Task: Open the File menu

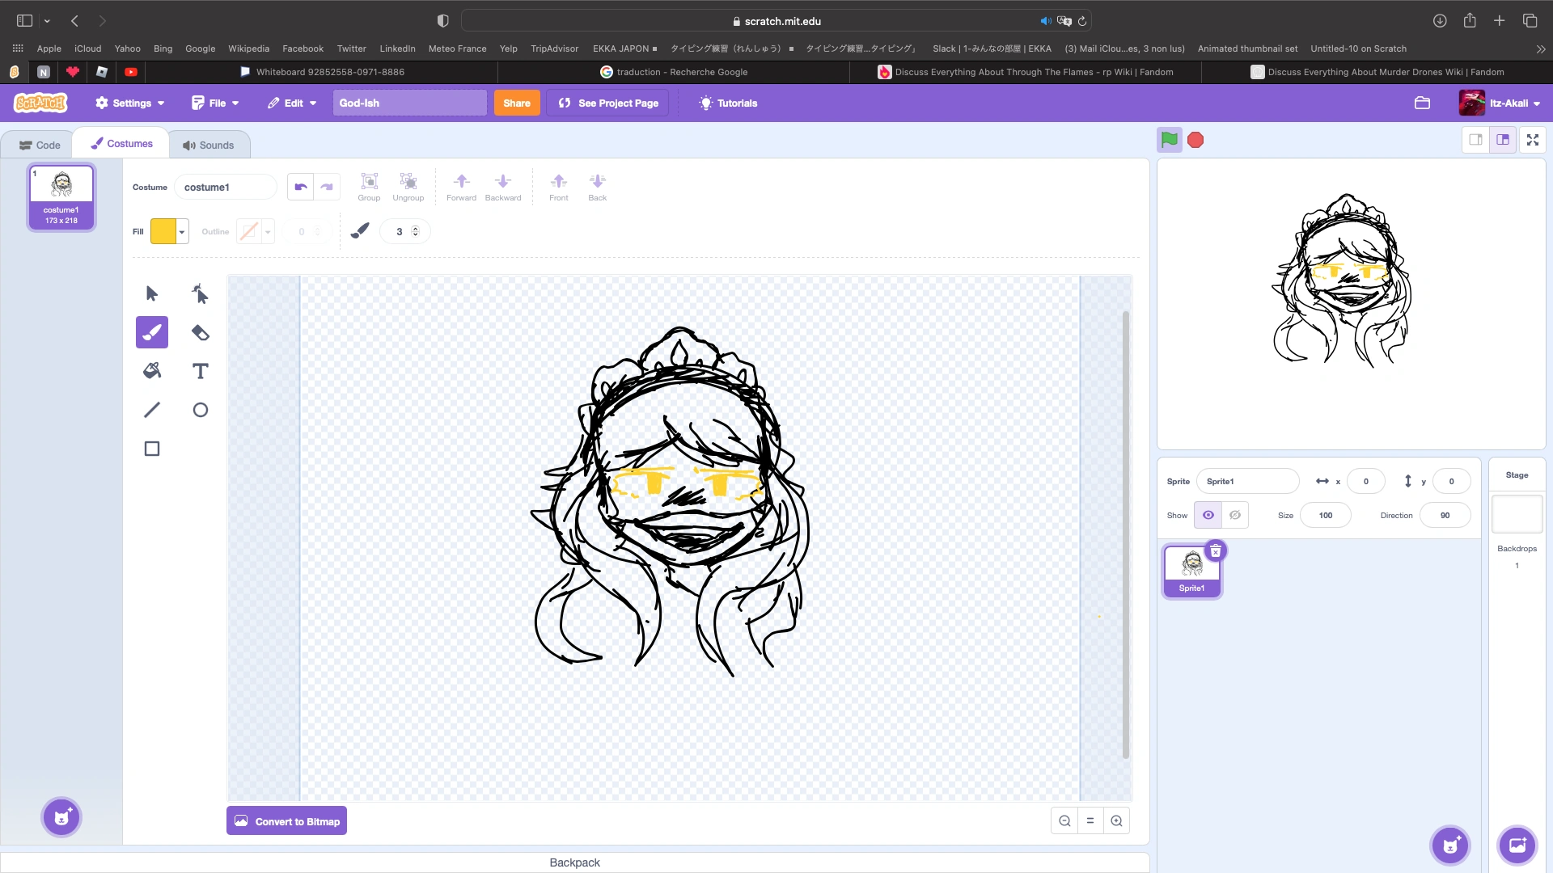Action: coord(214,103)
